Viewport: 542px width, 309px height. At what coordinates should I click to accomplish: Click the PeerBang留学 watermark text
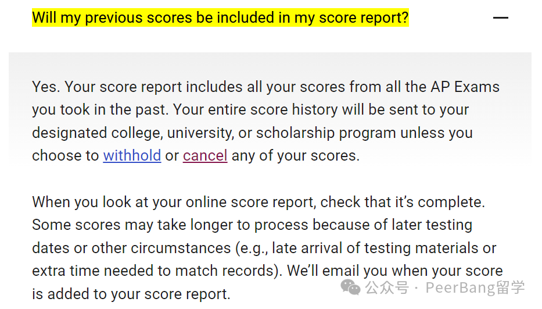(475, 287)
